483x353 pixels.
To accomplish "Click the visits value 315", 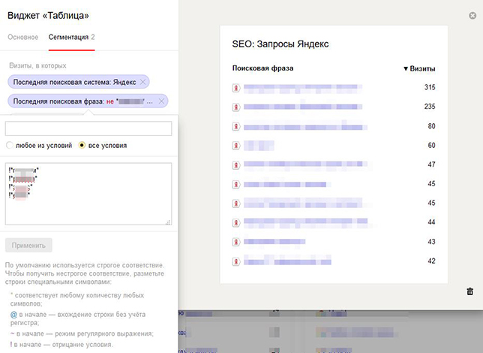I will pos(430,87).
